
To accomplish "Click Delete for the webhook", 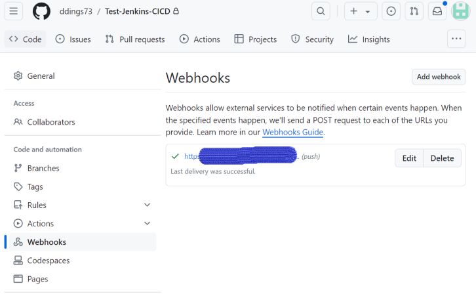I will 443,158.
